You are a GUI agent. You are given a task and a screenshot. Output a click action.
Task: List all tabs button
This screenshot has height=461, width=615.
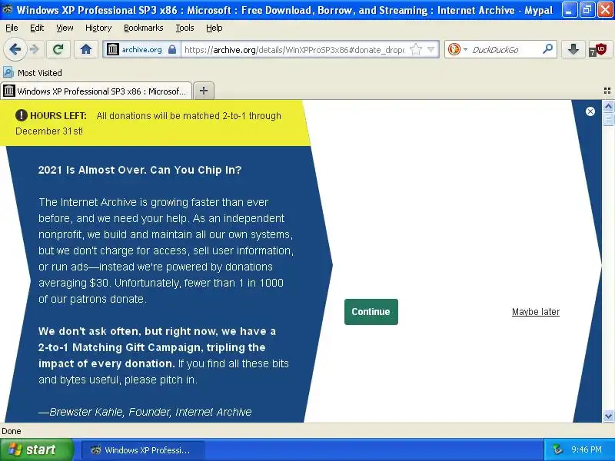607,91
